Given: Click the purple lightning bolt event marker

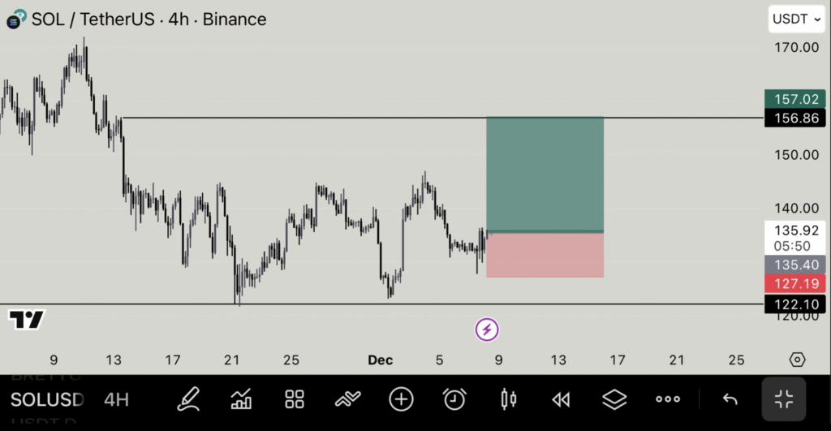Looking at the screenshot, I should tap(487, 329).
